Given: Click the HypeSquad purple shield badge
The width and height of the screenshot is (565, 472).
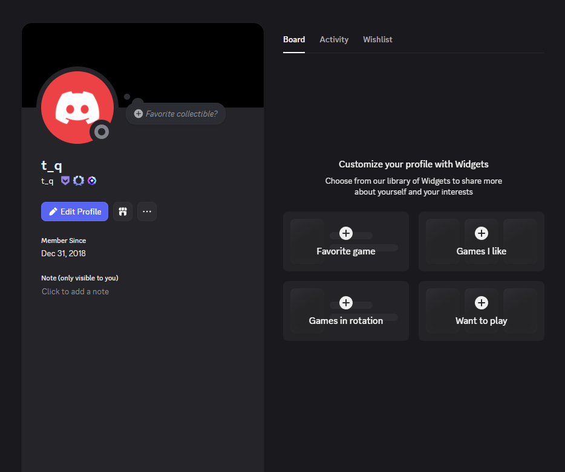Looking at the screenshot, I should (x=65, y=181).
